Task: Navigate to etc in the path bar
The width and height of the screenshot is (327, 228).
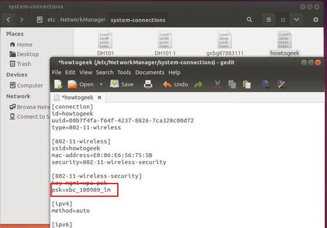Action: (51, 20)
